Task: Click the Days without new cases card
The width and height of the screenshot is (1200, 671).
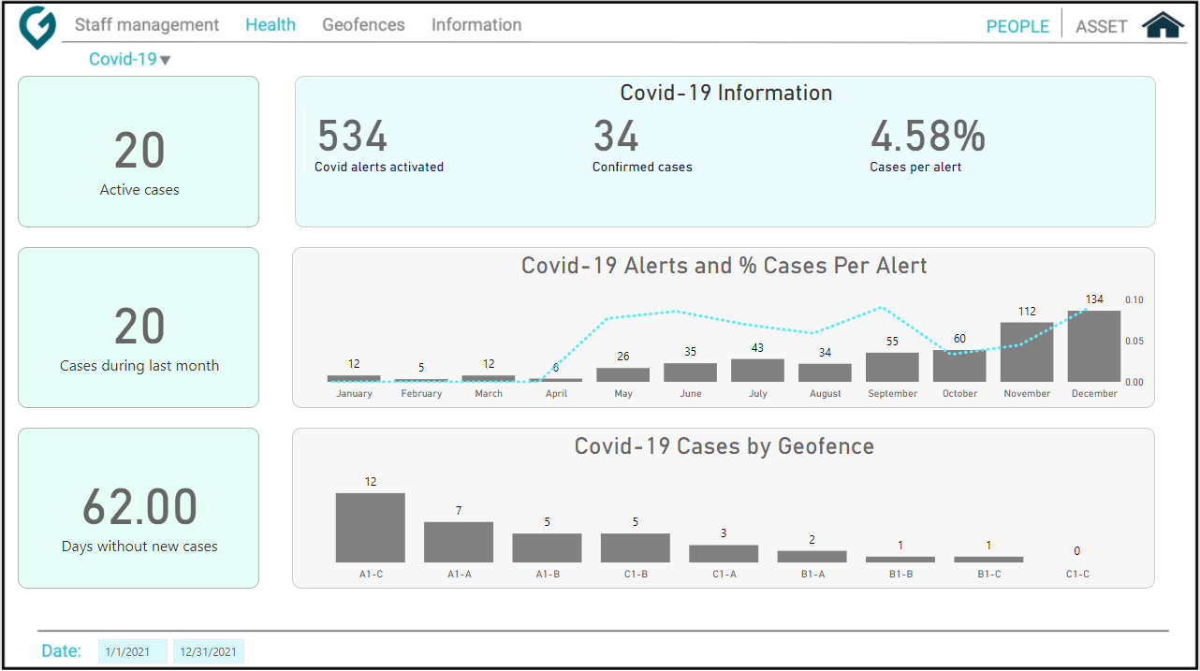Action: pos(139,508)
